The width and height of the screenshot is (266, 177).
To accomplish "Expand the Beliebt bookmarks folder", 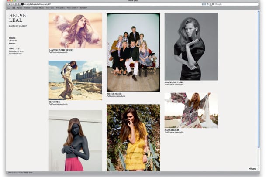I will [83, 8].
